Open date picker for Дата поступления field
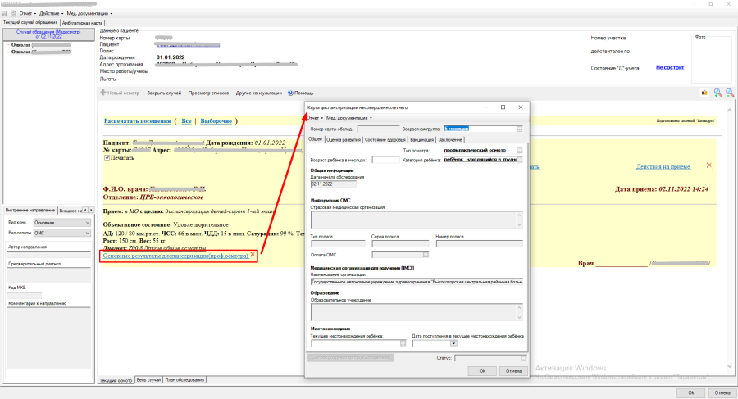The height and width of the screenshot is (399, 738). [453, 343]
